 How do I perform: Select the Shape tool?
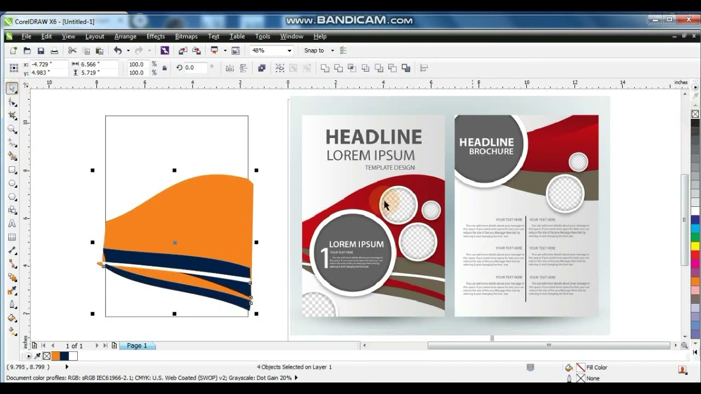point(12,102)
